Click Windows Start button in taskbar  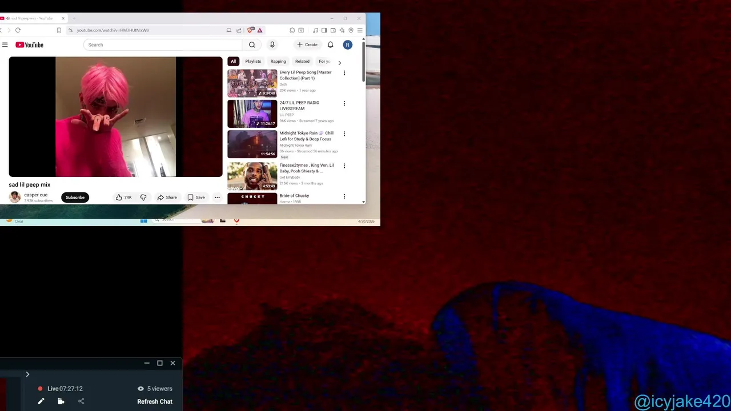click(x=144, y=221)
